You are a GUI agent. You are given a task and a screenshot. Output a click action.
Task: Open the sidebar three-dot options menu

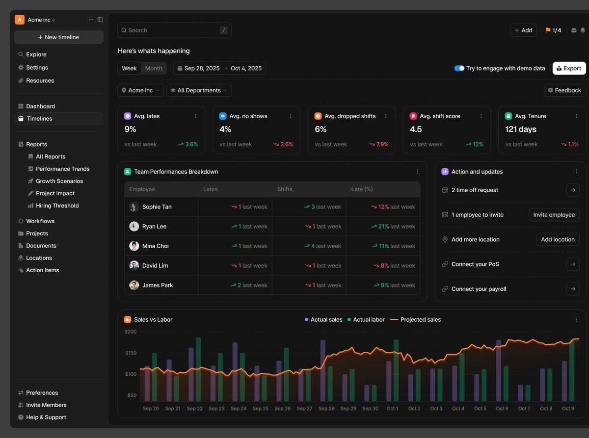[x=91, y=20]
